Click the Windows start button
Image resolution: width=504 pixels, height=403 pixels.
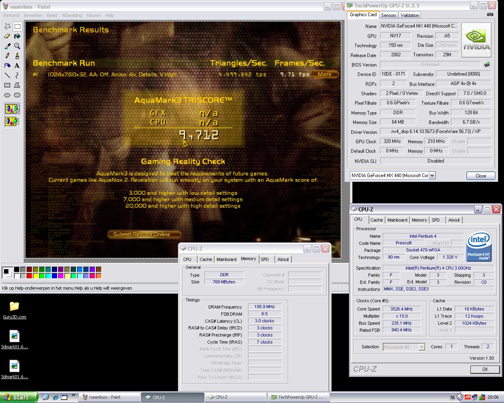(x=19, y=397)
